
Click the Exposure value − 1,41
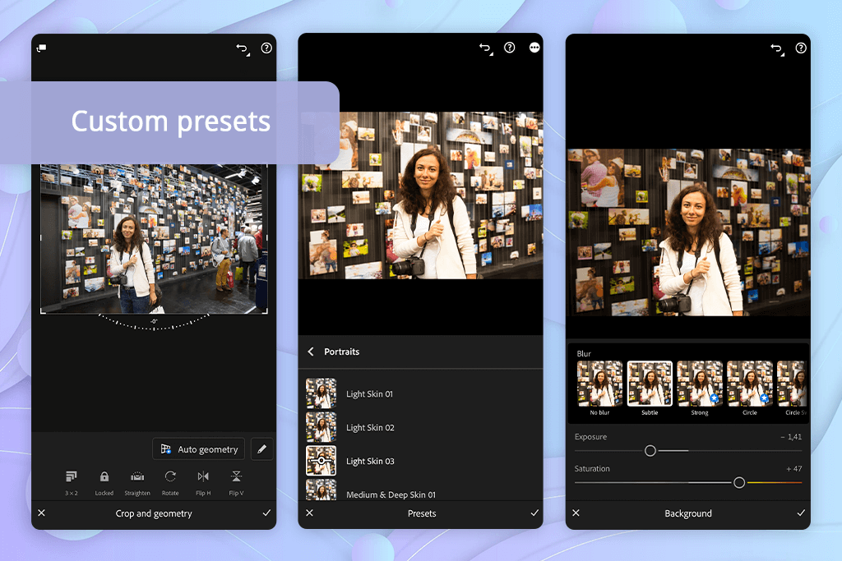click(x=791, y=437)
